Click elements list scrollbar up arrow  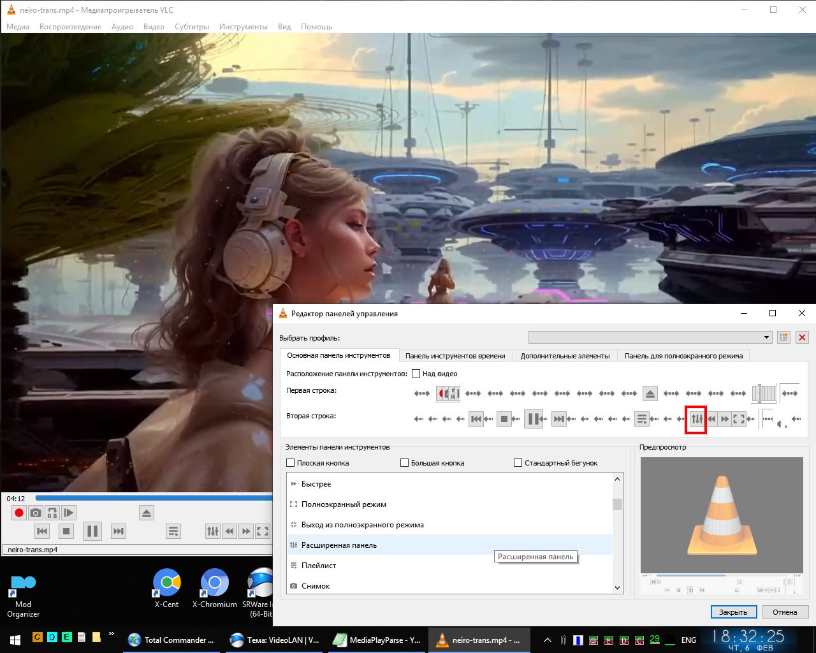tap(617, 479)
